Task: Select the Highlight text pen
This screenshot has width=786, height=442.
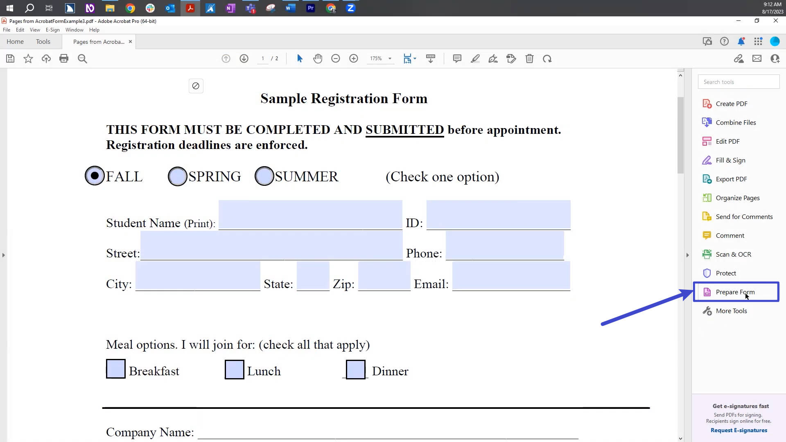Action: click(x=475, y=59)
